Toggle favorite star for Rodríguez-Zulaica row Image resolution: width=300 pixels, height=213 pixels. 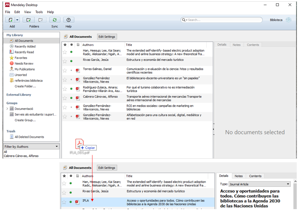(65, 89)
